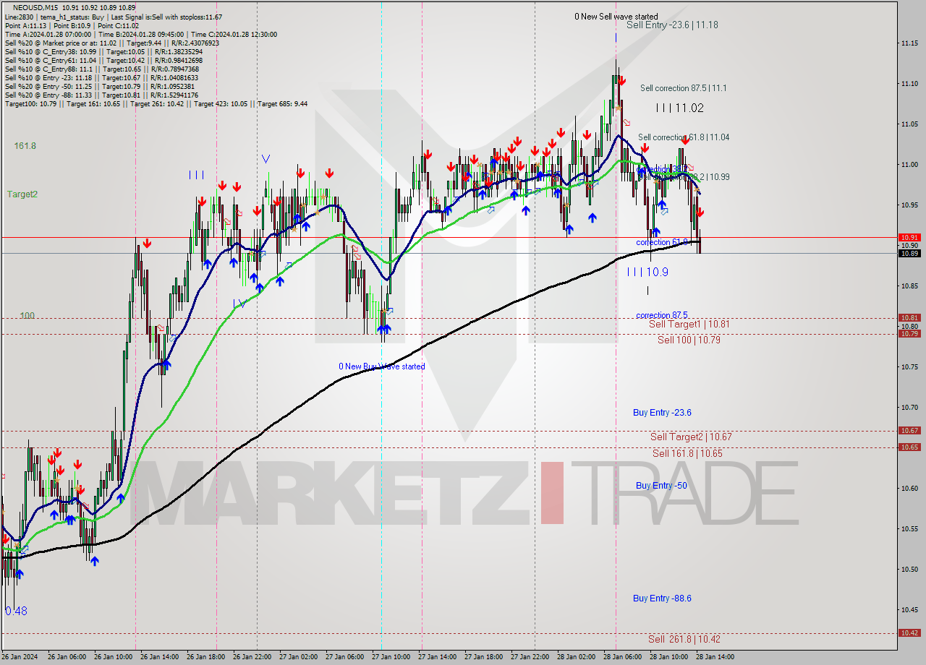
Task: Click the red 10.91 price tag
Action: (x=909, y=237)
